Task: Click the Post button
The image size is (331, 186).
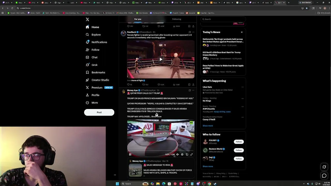Action: point(99,112)
